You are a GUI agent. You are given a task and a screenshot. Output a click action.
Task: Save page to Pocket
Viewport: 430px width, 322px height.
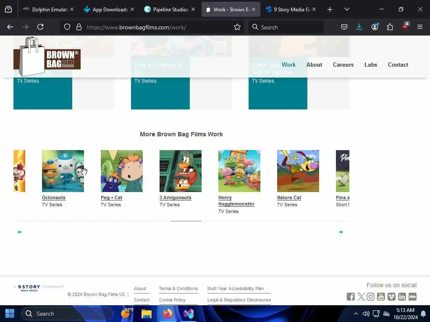tap(344, 27)
